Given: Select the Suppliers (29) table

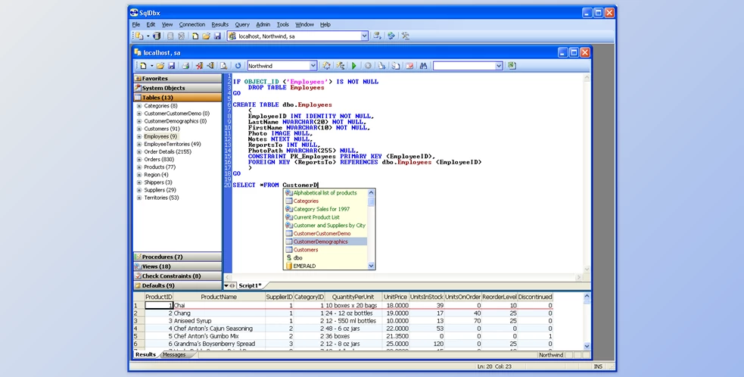Looking at the screenshot, I should 160,190.
